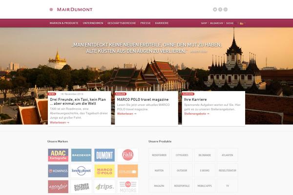Open the Mobile Apps product tile
The image size is (293, 195).
(205, 186)
